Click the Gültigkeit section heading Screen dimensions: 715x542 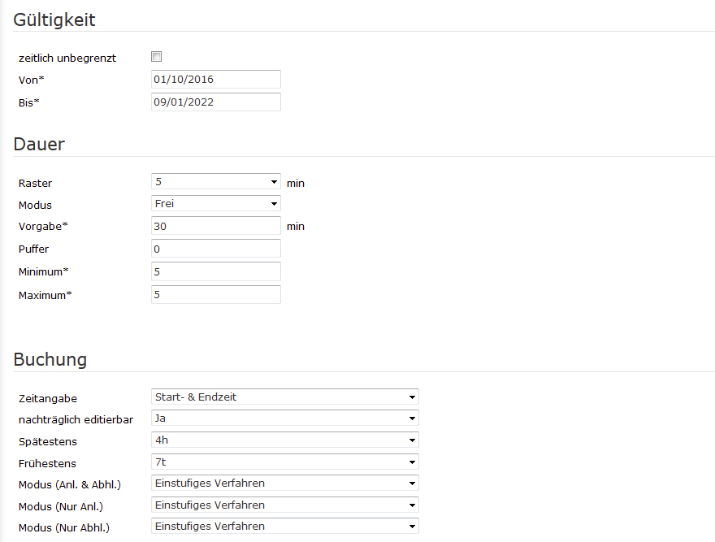[x=54, y=20]
